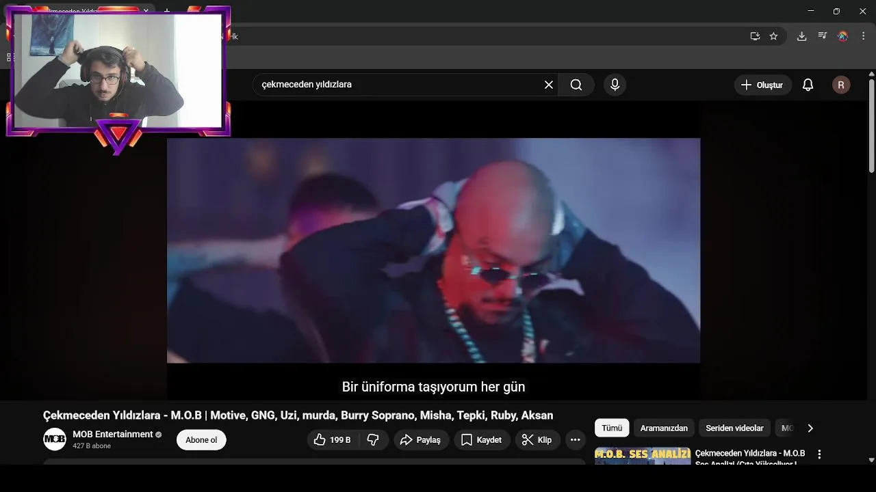Screen dimensions: 876x492
Task: Open the Oluştur create button
Action: click(762, 85)
